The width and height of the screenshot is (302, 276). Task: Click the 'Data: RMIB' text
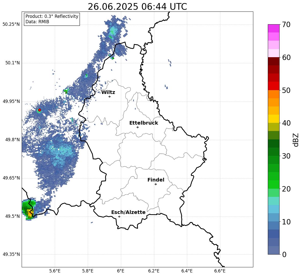(37, 22)
